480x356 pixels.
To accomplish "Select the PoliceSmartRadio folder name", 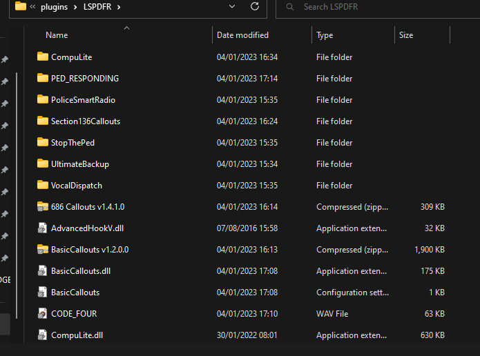I will tap(83, 100).
